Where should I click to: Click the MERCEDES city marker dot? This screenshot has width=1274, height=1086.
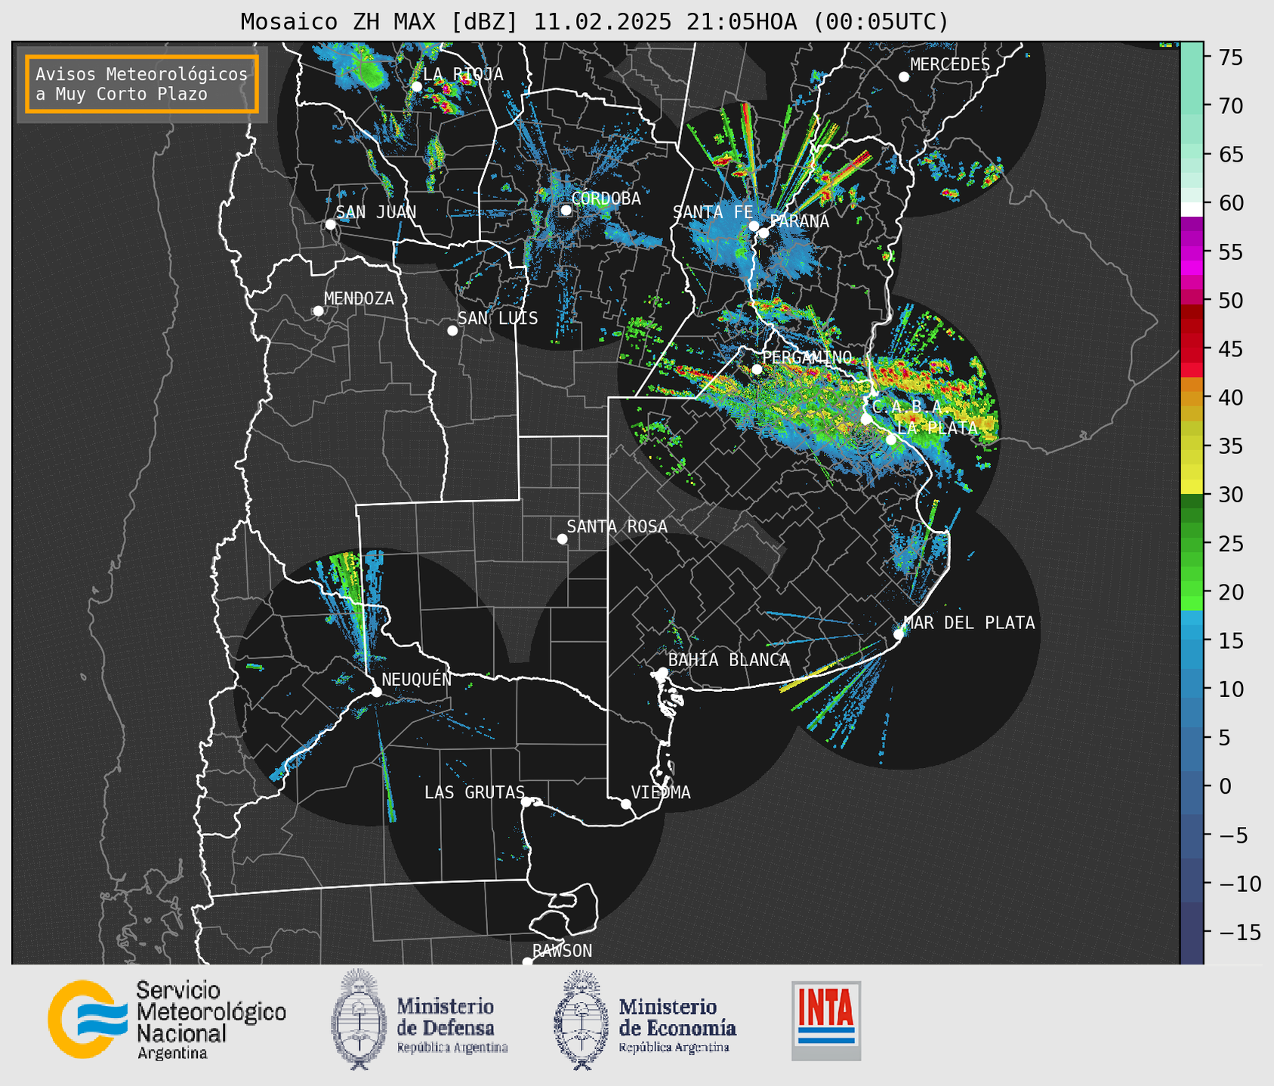[904, 77]
